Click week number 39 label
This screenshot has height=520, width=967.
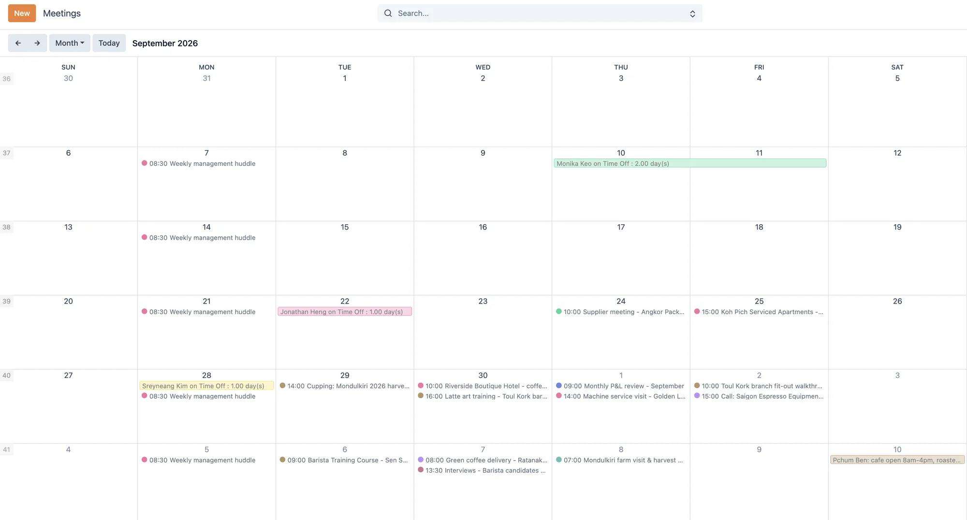click(x=6, y=301)
